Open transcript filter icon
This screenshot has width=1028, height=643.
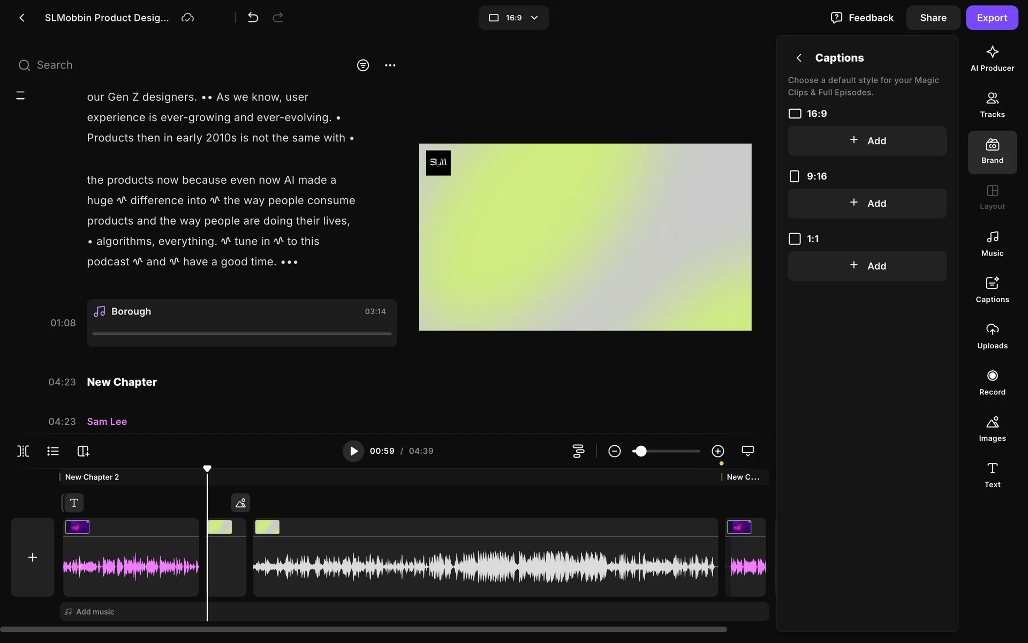point(363,65)
